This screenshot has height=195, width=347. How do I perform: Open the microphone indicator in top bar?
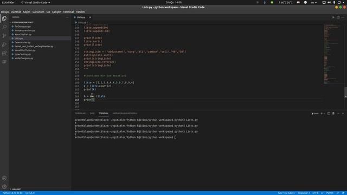tap(334, 2)
